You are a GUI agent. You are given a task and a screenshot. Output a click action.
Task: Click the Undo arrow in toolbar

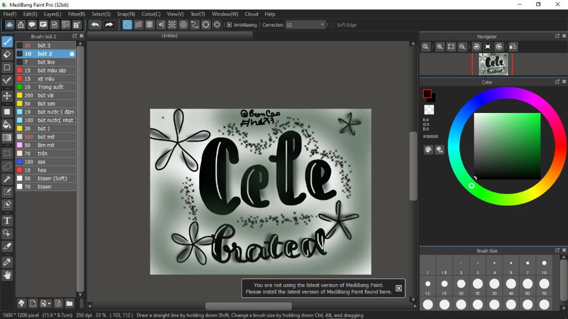coord(95,25)
